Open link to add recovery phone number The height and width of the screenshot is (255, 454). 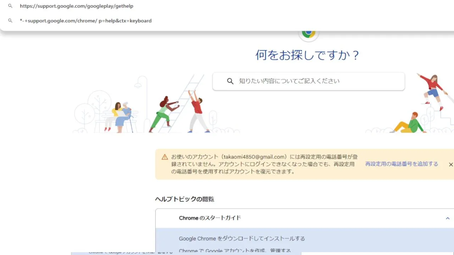pyautogui.click(x=402, y=164)
